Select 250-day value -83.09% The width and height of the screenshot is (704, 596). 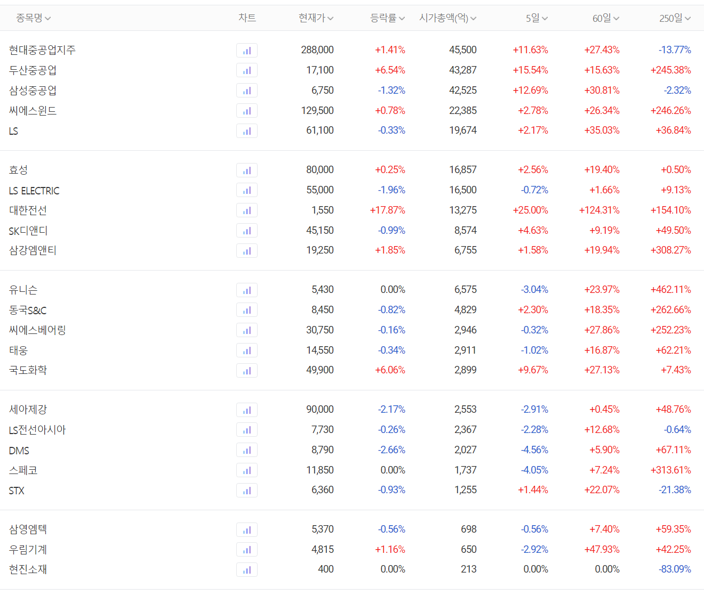click(x=675, y=569)
